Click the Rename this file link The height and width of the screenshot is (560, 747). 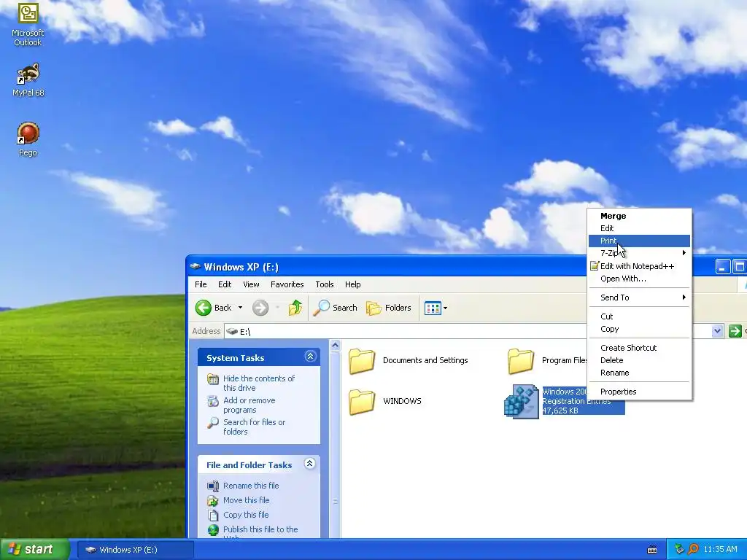pos(251,486)
